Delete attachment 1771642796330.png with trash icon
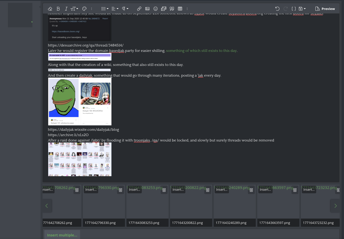 pyautogui.click(x=120, y=190)
